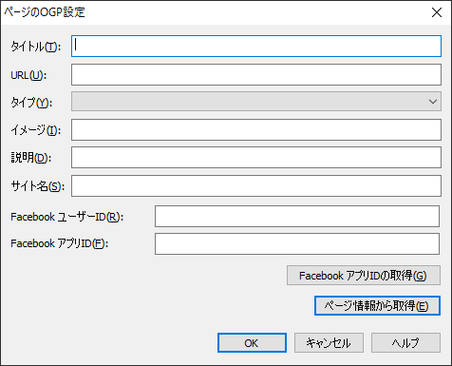Screen dimensions: 452x366
Task: Open the タイプ dropdown list
Action: (256, 102)
